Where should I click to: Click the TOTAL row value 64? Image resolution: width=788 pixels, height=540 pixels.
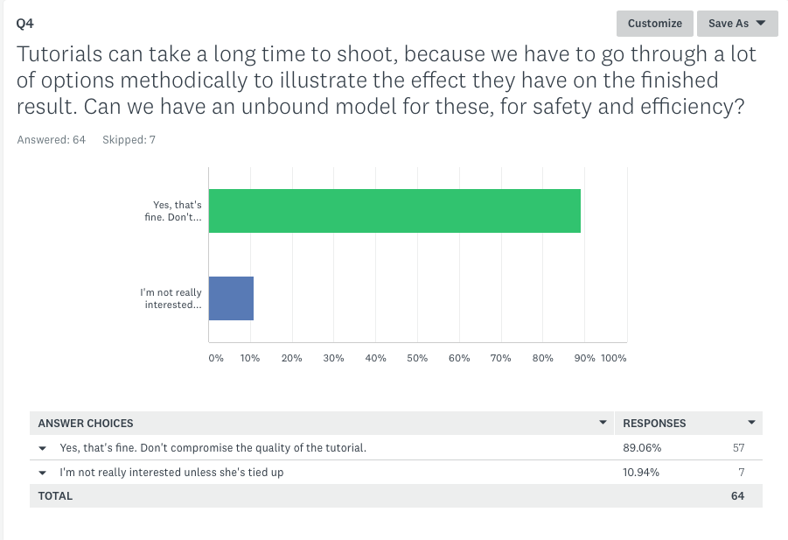tap(737, 495)
